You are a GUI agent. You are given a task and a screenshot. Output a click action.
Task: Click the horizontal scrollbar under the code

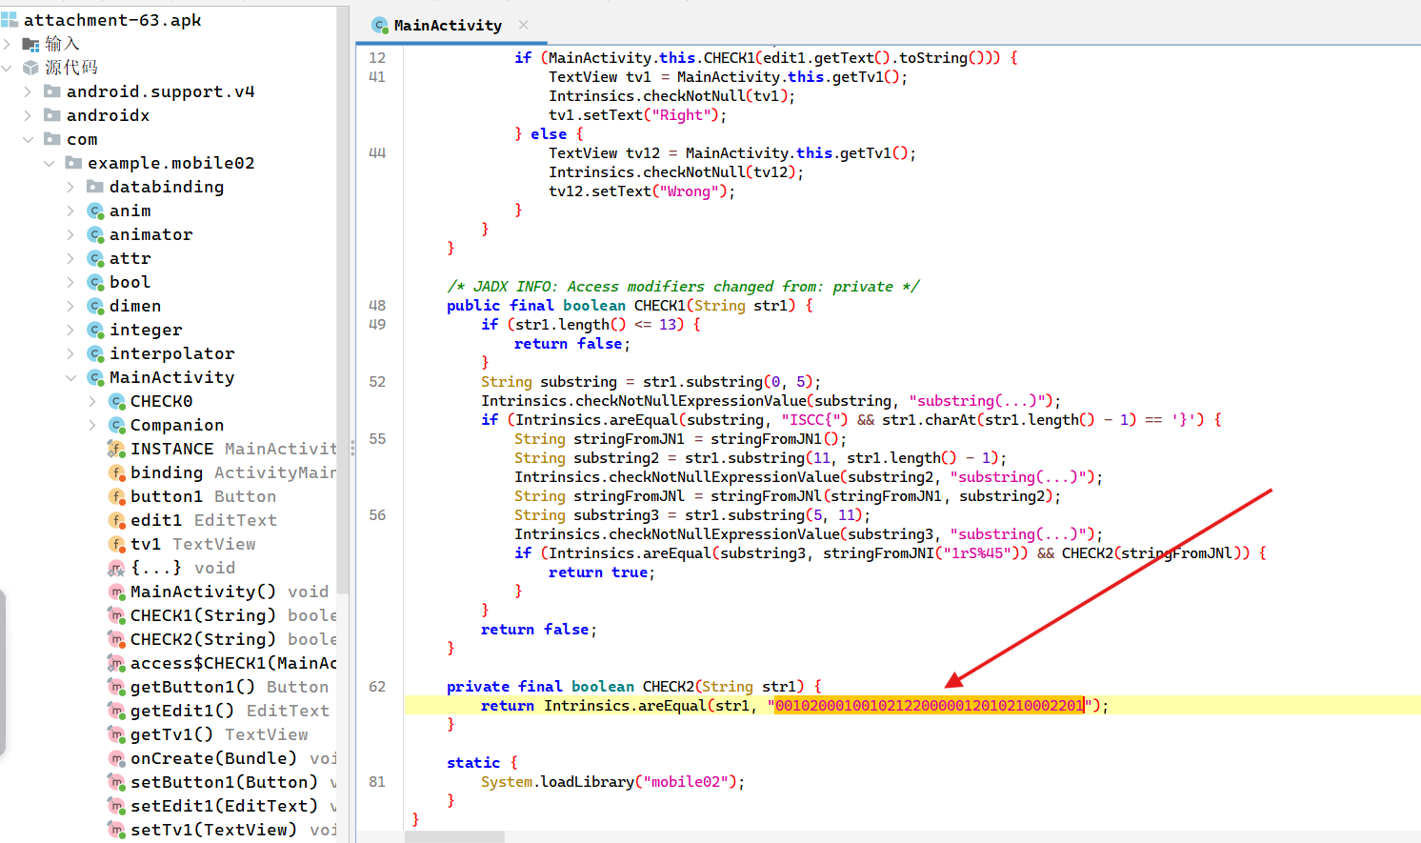tap(455, 836)
